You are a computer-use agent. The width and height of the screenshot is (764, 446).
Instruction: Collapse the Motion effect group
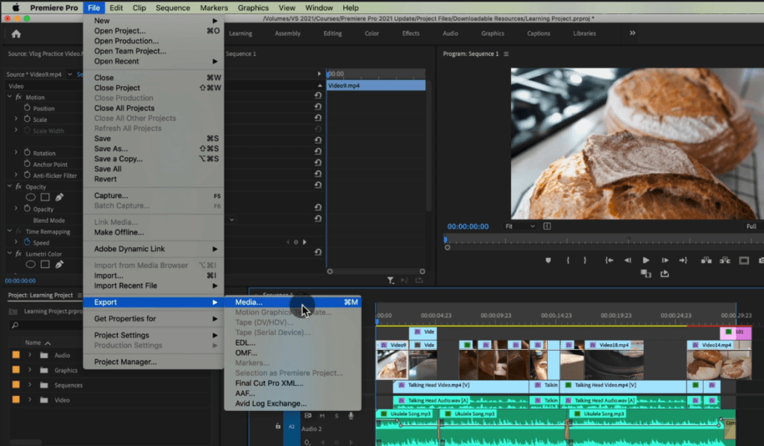click(x=9, y=97)
